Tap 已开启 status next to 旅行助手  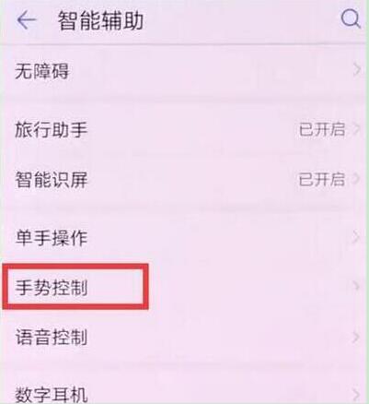[322, 129]
